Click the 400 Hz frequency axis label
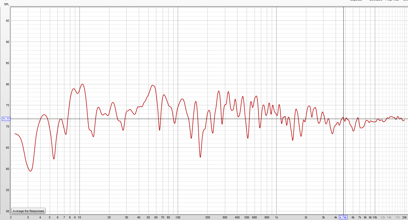Screen dimensions: 408x220 (x=237, y=217)
